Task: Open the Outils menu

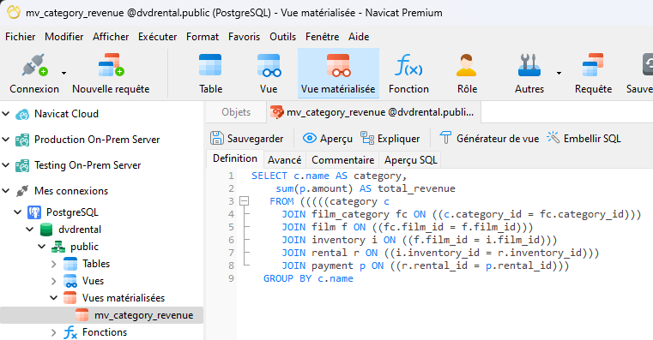Action: click(x=283, y=37)
